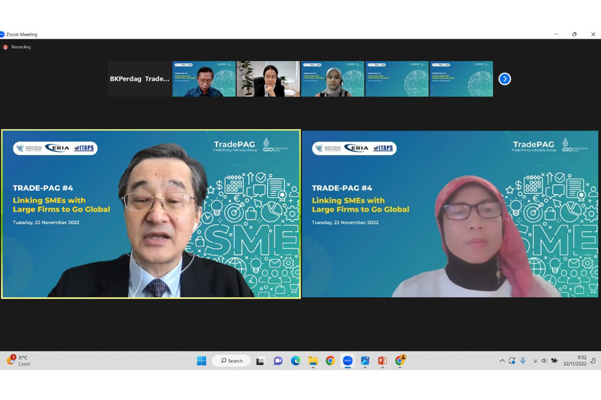Open the volume control in the tray

[x=544, y=361]
